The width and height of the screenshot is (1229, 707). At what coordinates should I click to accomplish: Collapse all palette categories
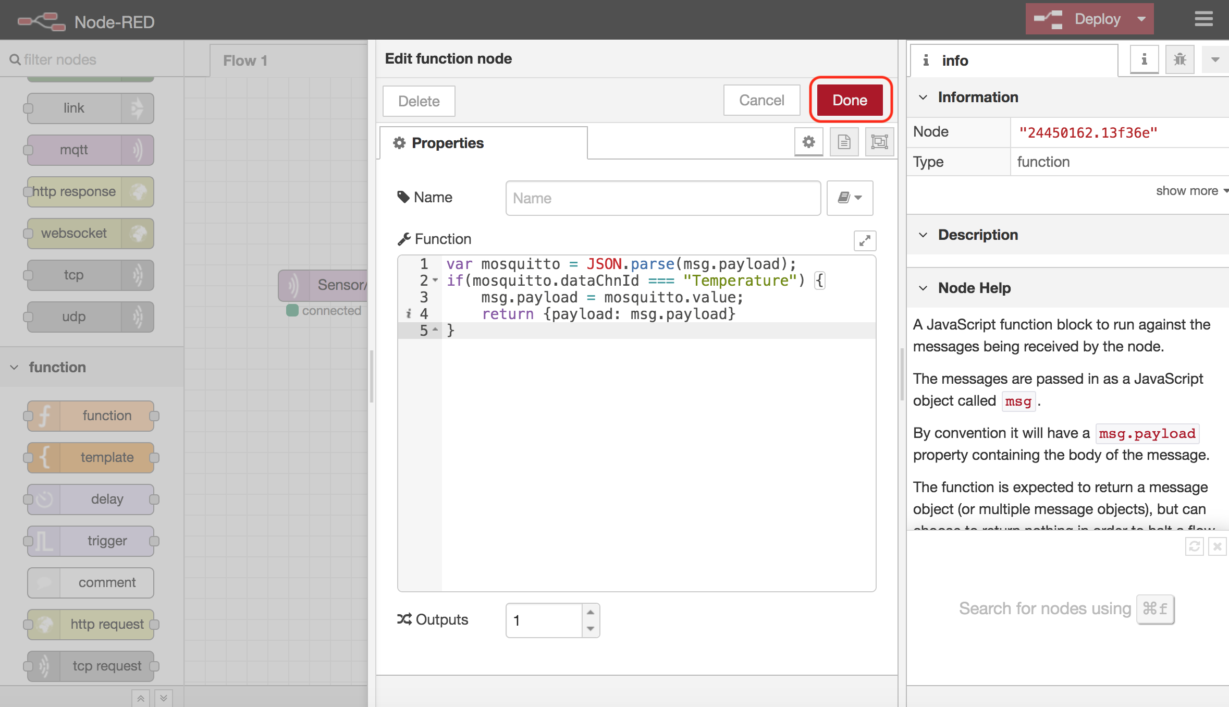tap(141, 698)
